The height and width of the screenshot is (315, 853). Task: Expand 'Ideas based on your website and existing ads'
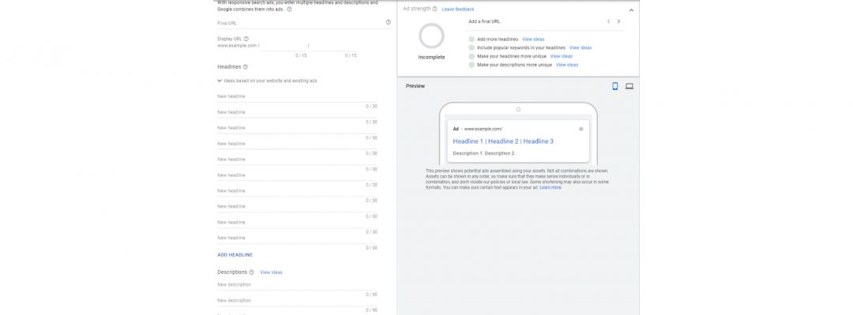(267, 81)
